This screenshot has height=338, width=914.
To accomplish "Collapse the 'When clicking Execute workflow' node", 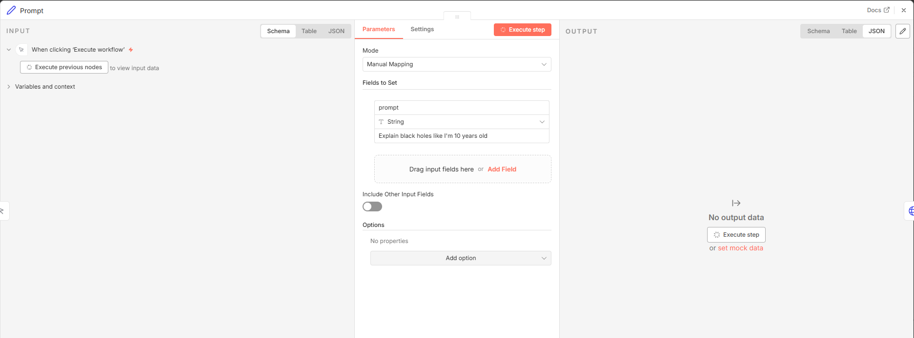I will (x=9, y=50).
